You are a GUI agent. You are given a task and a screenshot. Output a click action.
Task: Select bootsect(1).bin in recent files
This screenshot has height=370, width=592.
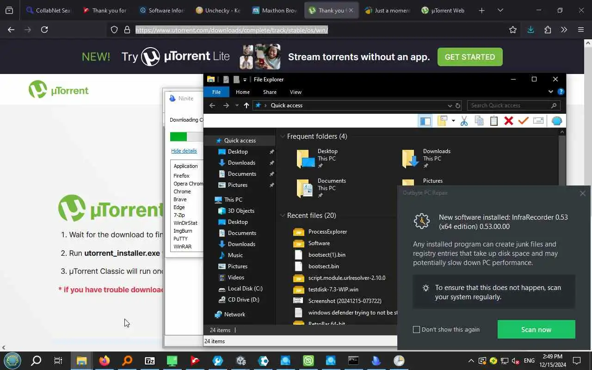click(x=319, y=255)
